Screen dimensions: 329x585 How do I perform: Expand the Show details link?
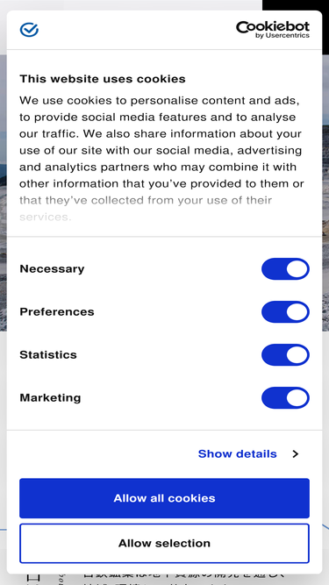click(x=237, y=453)
